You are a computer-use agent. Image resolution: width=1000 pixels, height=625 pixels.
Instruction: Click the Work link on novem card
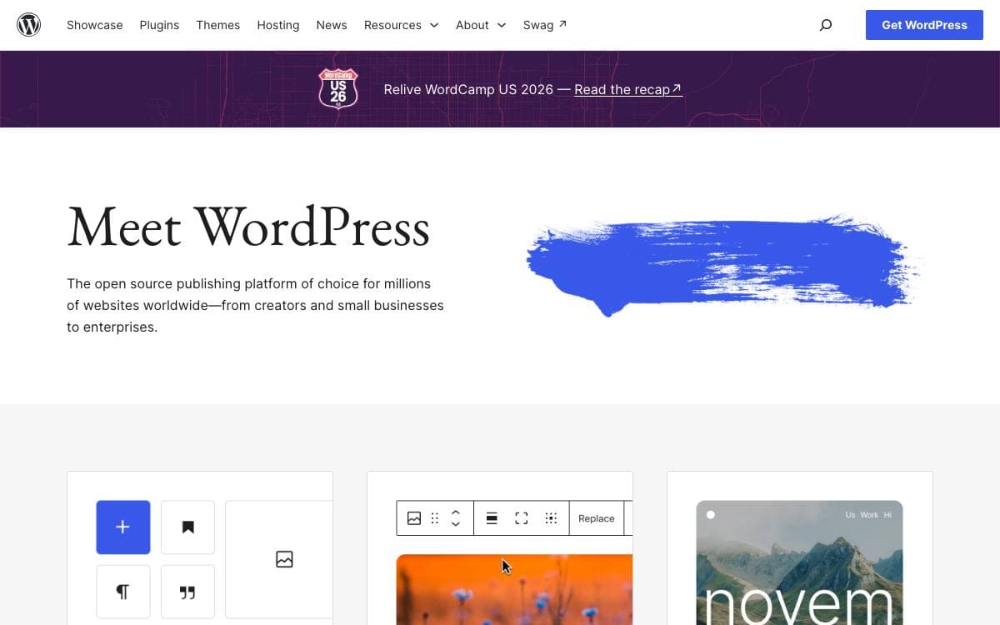[x=869, y=515]
